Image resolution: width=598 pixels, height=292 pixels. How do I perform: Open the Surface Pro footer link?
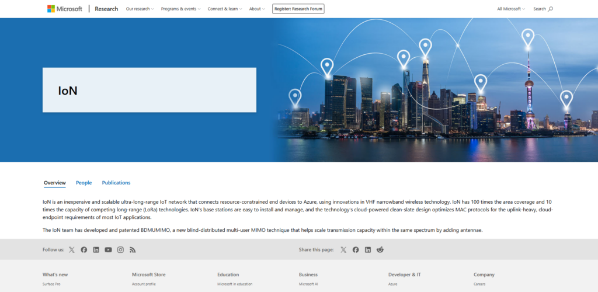tap(51, 284)
